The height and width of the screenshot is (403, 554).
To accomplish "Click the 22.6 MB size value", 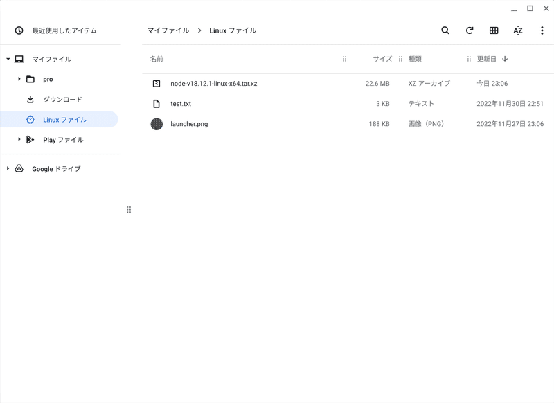I will click(377, 84).
